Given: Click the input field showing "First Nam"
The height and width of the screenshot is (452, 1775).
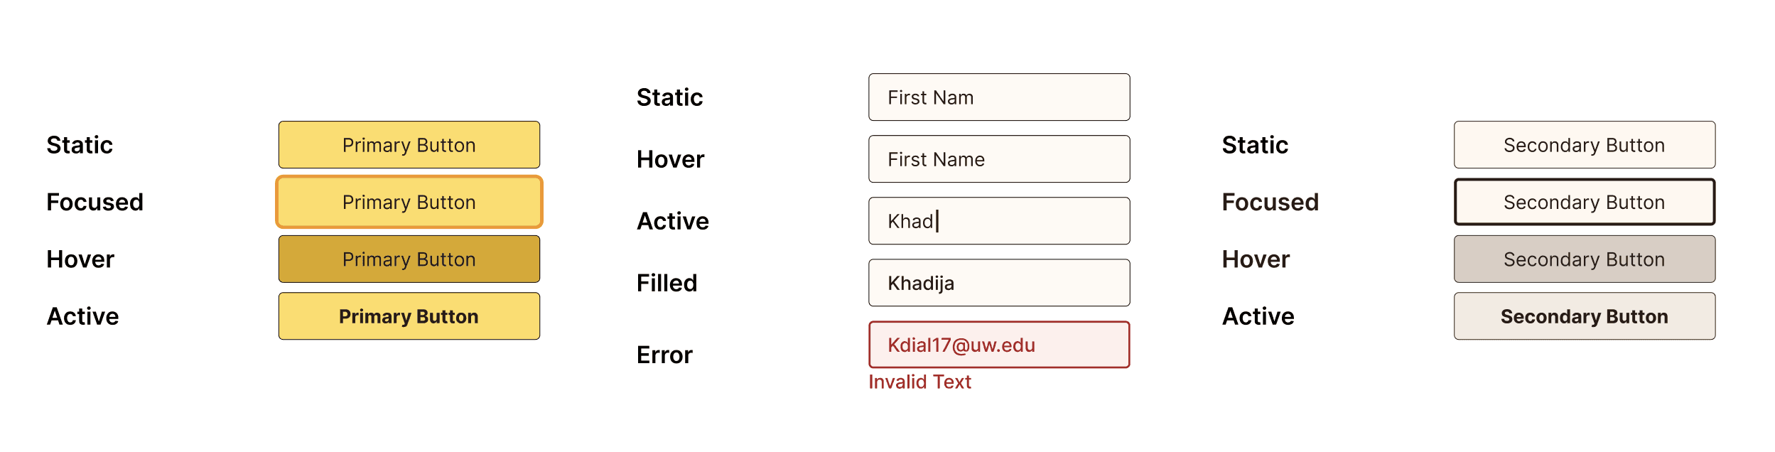Looking at the screenshot, I should tap(998, 97).
